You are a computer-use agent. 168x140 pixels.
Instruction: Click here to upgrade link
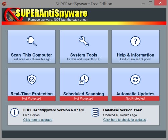click(38, 120)
